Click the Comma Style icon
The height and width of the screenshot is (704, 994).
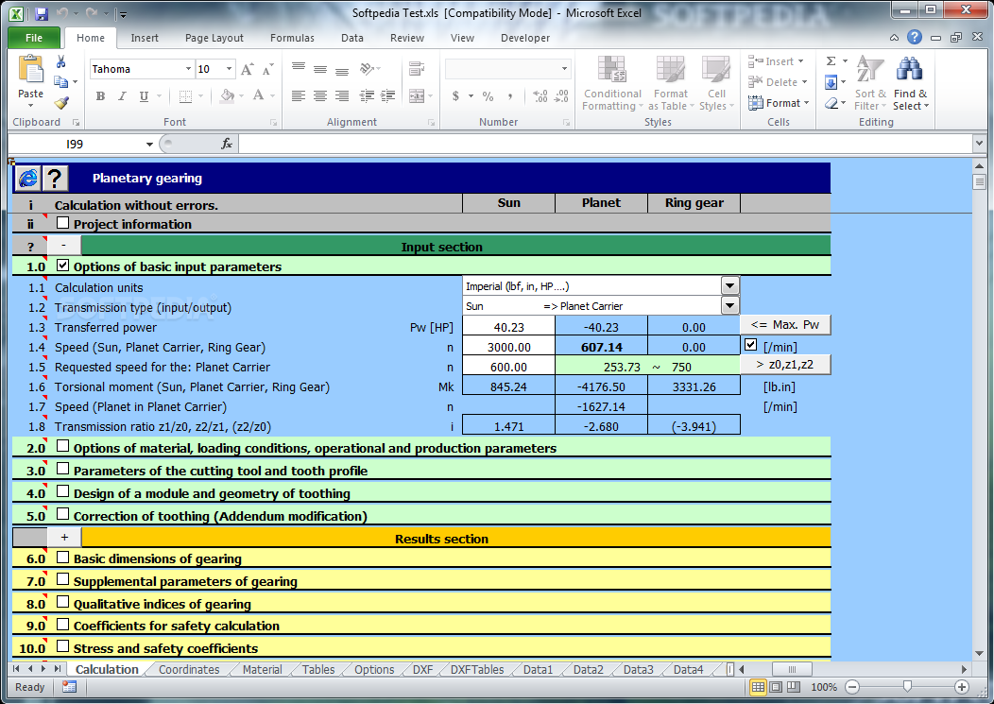click(x=510, y=96)
